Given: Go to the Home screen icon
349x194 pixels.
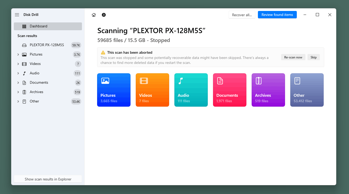Looking at the screenshot, I should 94,15.
